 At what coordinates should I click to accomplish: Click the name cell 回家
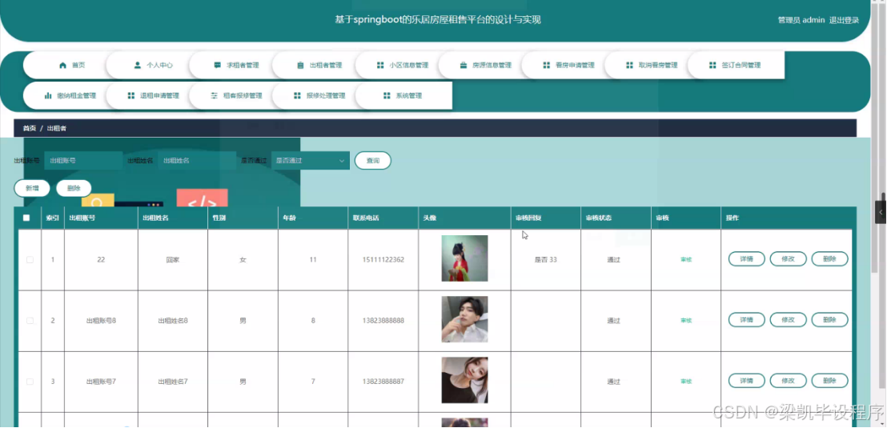click(173, 259)
